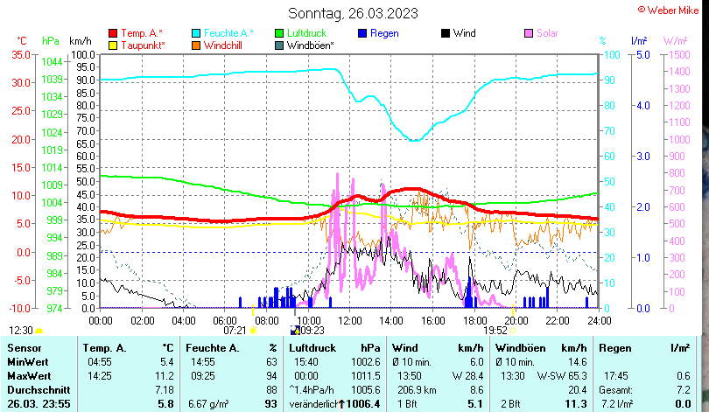This screenshot has width=709, height=412.
Task: Click the Solar legend label
Action: (547, 33)
